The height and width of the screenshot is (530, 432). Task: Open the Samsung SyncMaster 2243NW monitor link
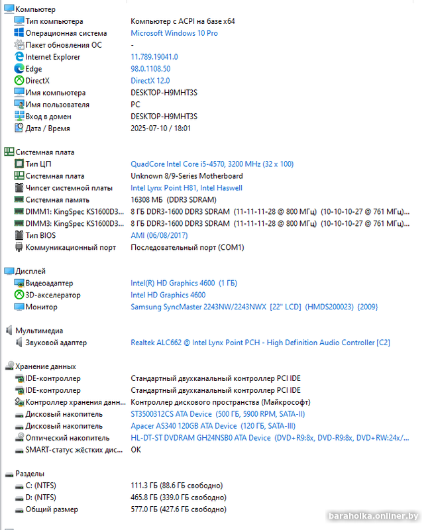tap(254, 307)
